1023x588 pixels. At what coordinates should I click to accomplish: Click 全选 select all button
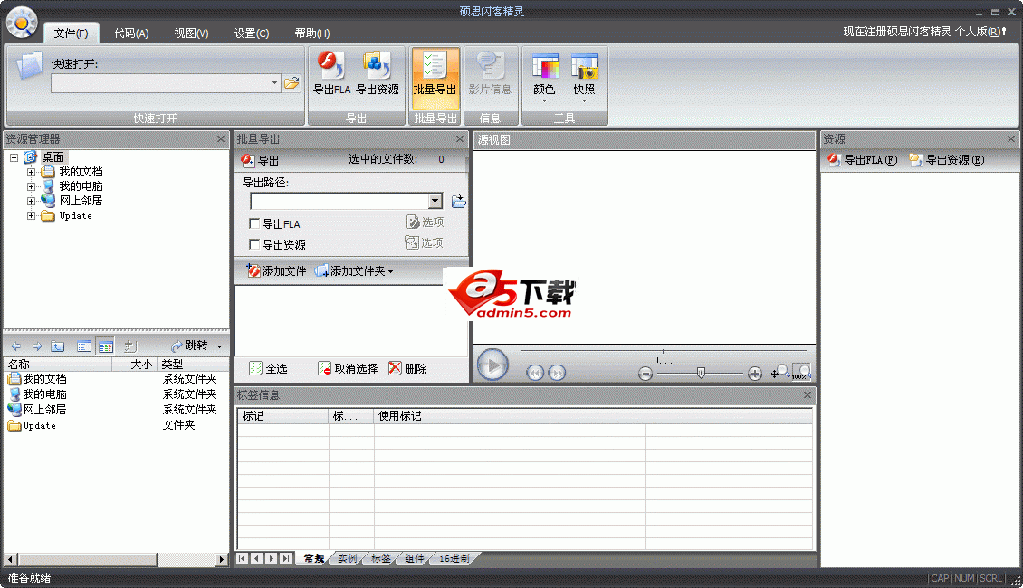tap(268, 369)
